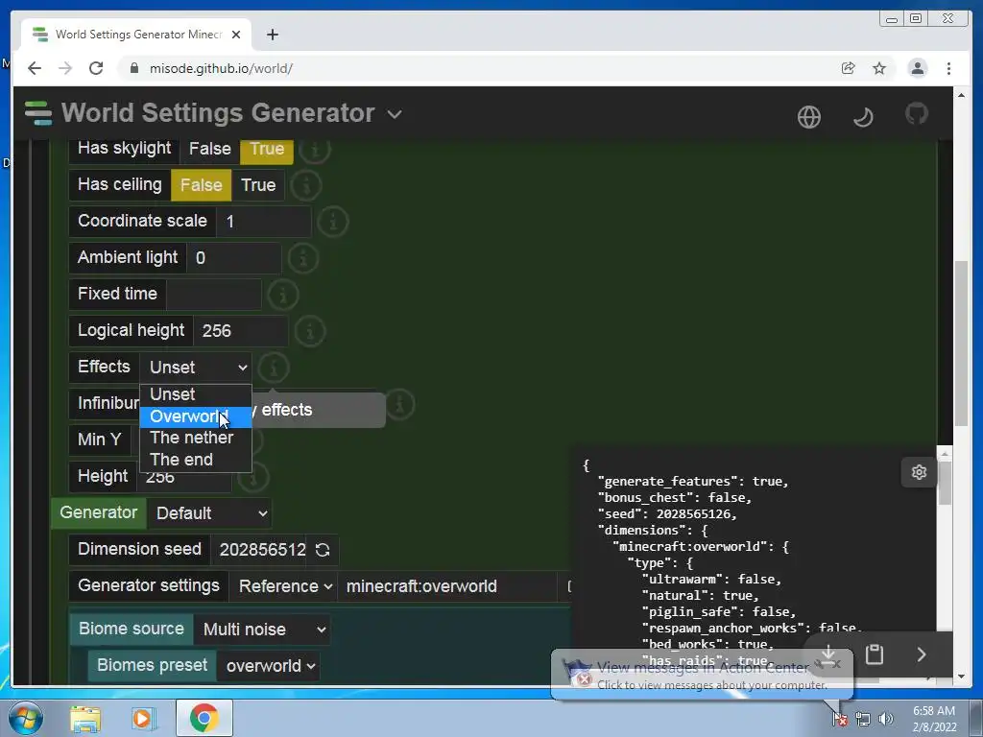Open the volume tray icon
Screen dimensions: 983x737
click(885, 719)
